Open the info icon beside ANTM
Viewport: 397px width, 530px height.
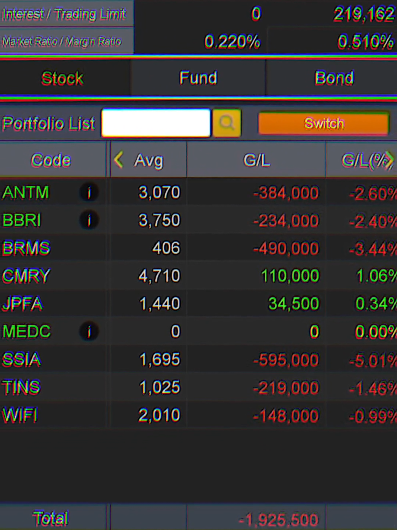click(x=89, y=192)
